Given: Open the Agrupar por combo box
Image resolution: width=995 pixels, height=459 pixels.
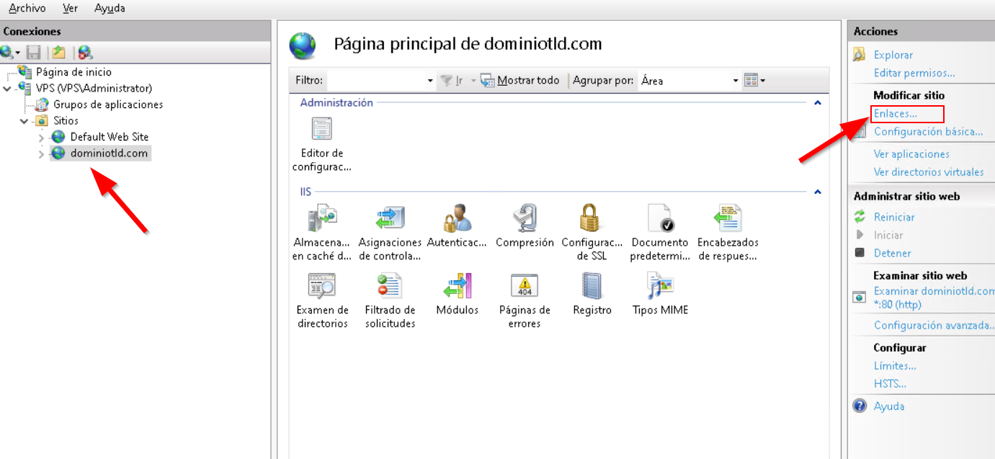Looking at the screenshot, I should (x=690, y=81).
